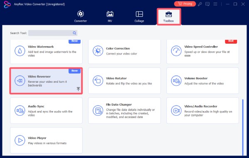This screenshot has height=158, width=249.
Task: Open the File Date Changer icon
Action: coord(98,111)
